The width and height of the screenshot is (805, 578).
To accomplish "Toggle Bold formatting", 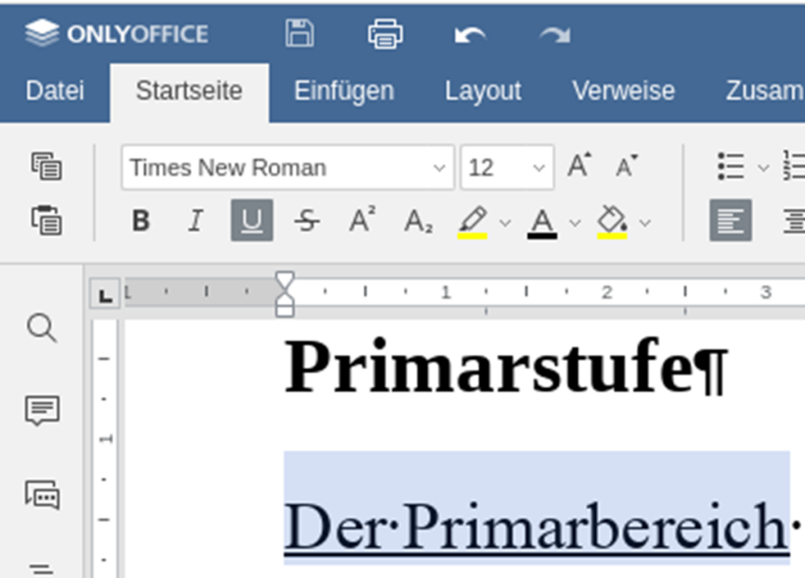I will coord(142,221).
